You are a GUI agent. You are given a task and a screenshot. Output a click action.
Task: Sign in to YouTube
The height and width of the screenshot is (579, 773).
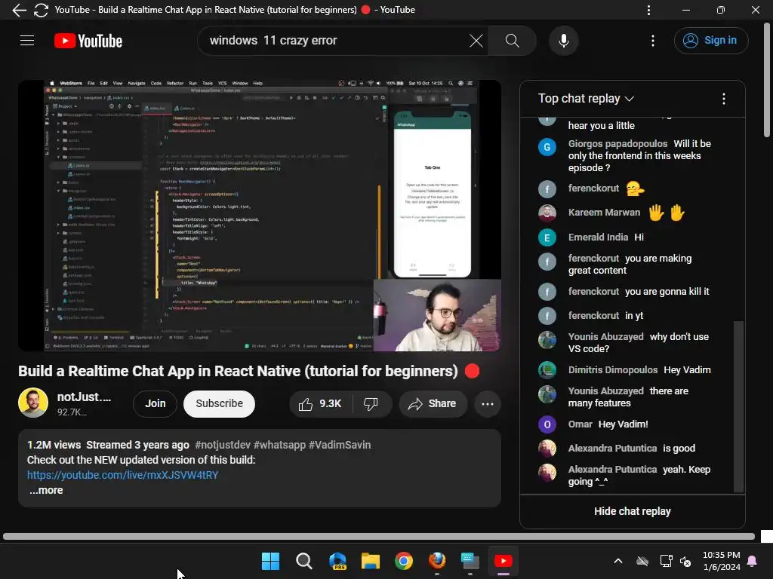tap(710, 41)
